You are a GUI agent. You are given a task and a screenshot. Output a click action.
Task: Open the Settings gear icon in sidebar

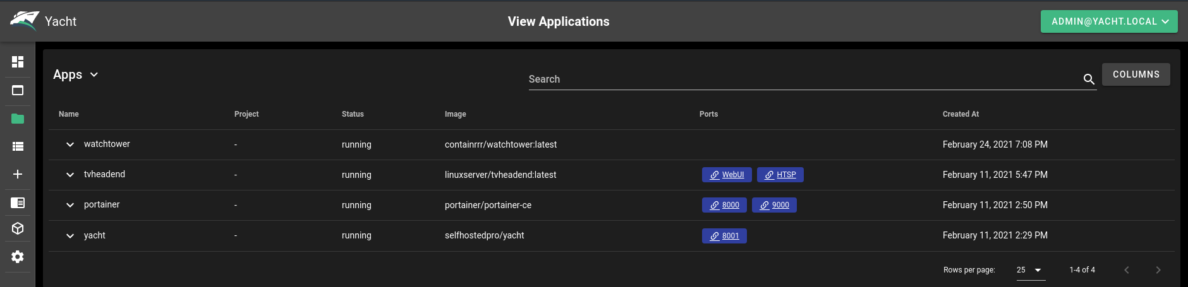18,257
